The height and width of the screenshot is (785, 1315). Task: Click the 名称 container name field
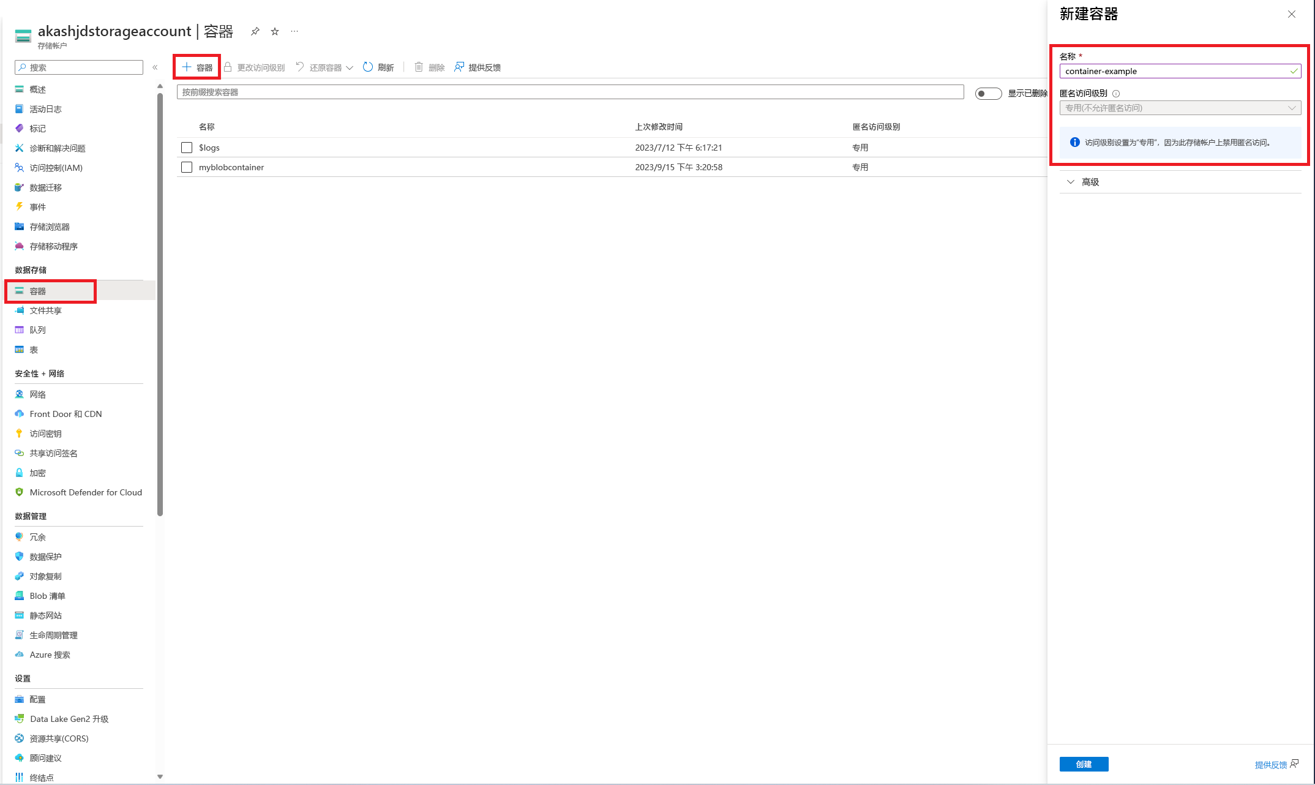click(x=1180, y=71)
